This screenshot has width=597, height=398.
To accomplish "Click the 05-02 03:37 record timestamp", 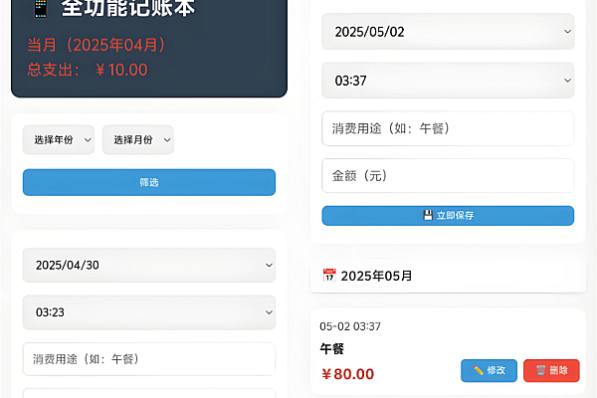I will (350, 326).
